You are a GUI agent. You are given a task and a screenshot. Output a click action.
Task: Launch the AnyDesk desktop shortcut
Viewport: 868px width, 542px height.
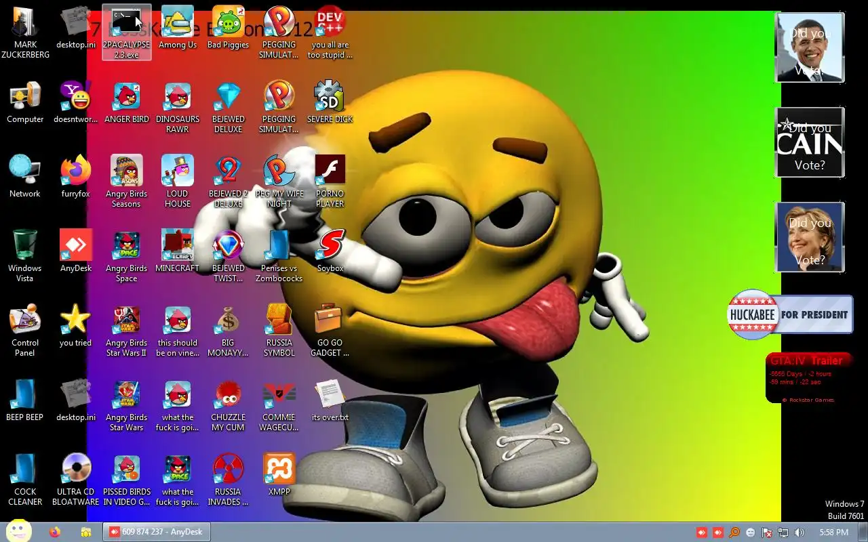pyautogui.click(x=76, y=252)
